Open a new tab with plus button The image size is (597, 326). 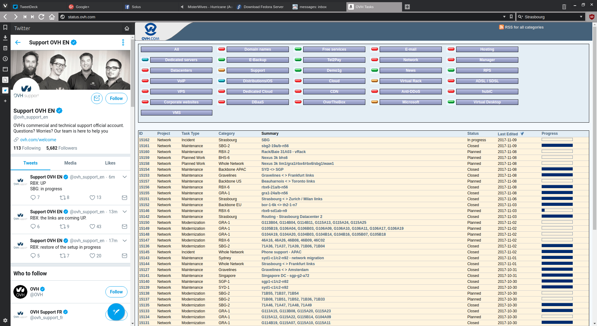pos(407,7)
